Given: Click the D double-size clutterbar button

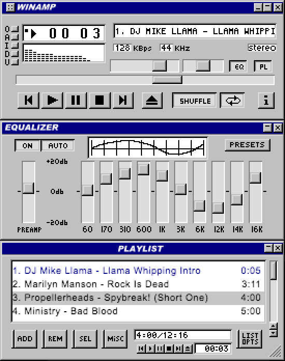Looking at the screenshot, I should pos(15,54).
